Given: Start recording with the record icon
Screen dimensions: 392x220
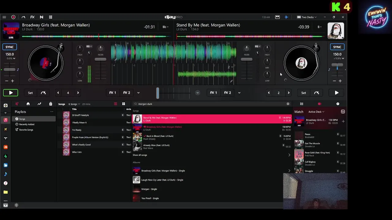Looking at the screenshot, I should [x=13, y=17].
